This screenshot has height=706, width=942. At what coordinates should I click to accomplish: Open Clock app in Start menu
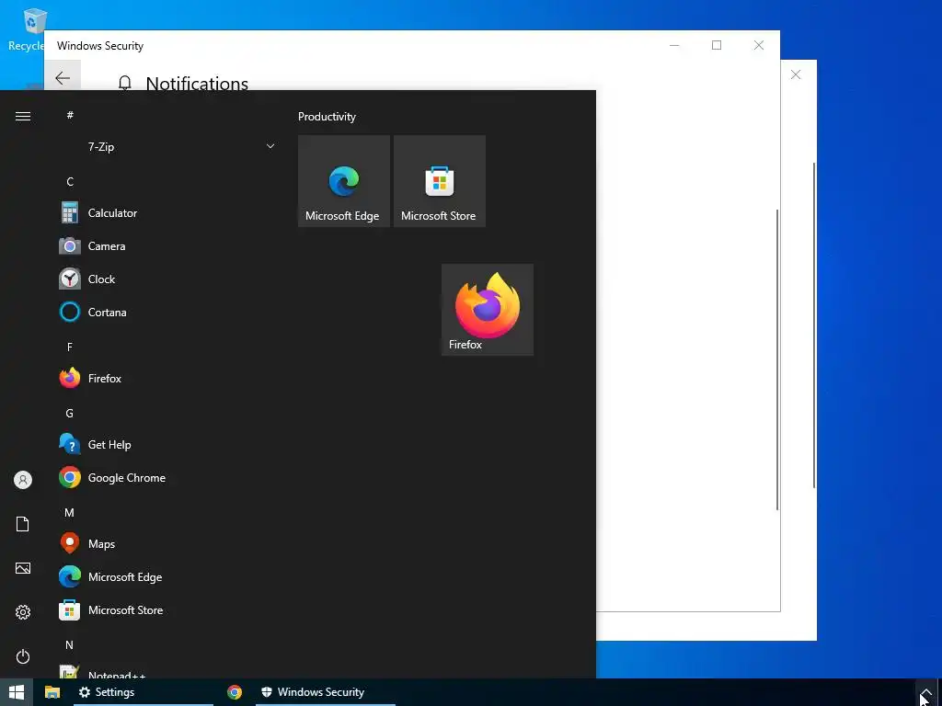pyautogui.click(x=167, y=279)
